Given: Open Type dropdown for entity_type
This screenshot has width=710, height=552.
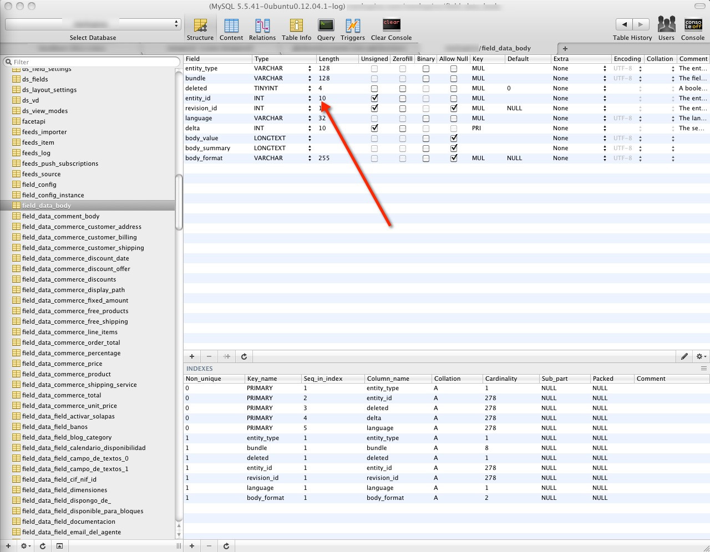Looking at the screenshot, I should (310, 69).
